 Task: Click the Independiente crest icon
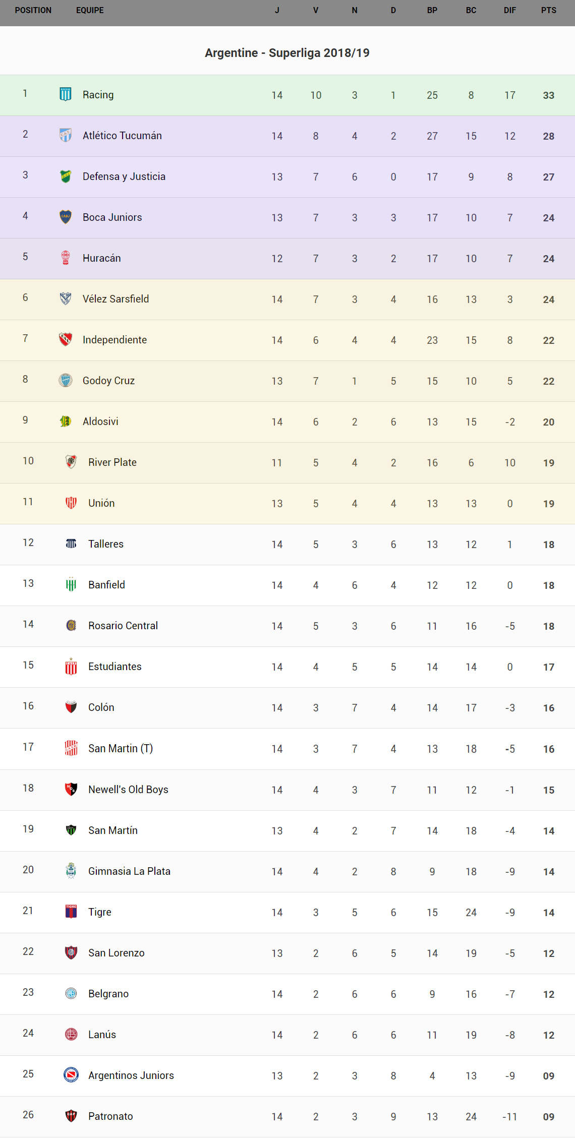(66, 339)
